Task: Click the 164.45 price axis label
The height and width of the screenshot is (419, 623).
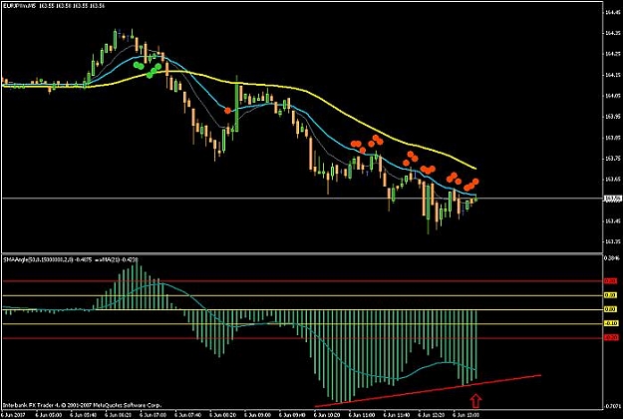Action: click(612, 12)
